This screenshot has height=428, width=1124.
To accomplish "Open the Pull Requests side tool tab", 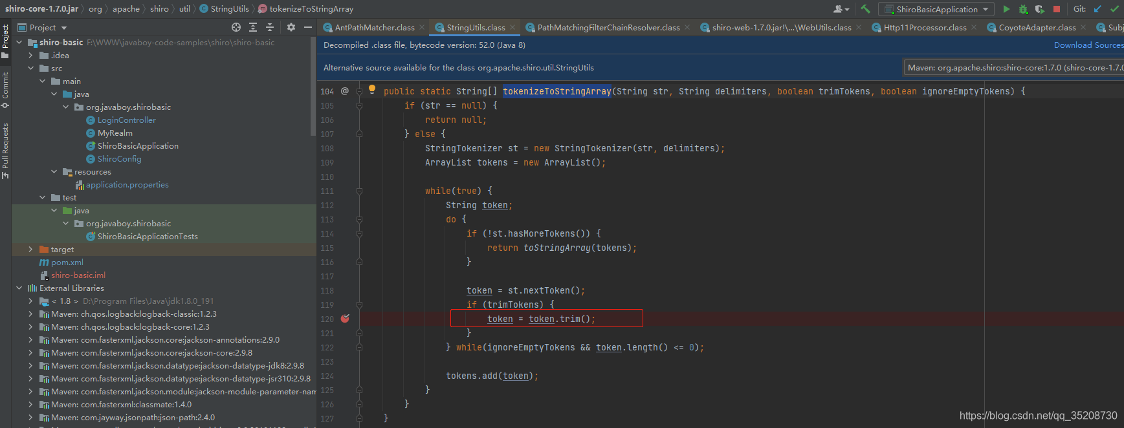I will pyautogui.click(x=5, y=151).
